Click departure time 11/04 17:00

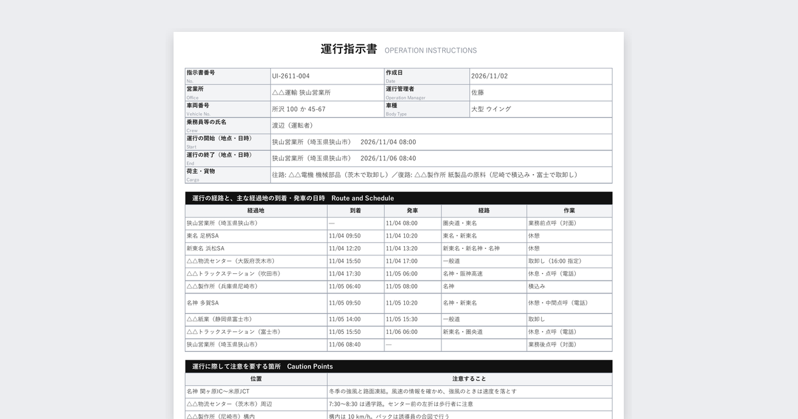click(x=402, y=261)
